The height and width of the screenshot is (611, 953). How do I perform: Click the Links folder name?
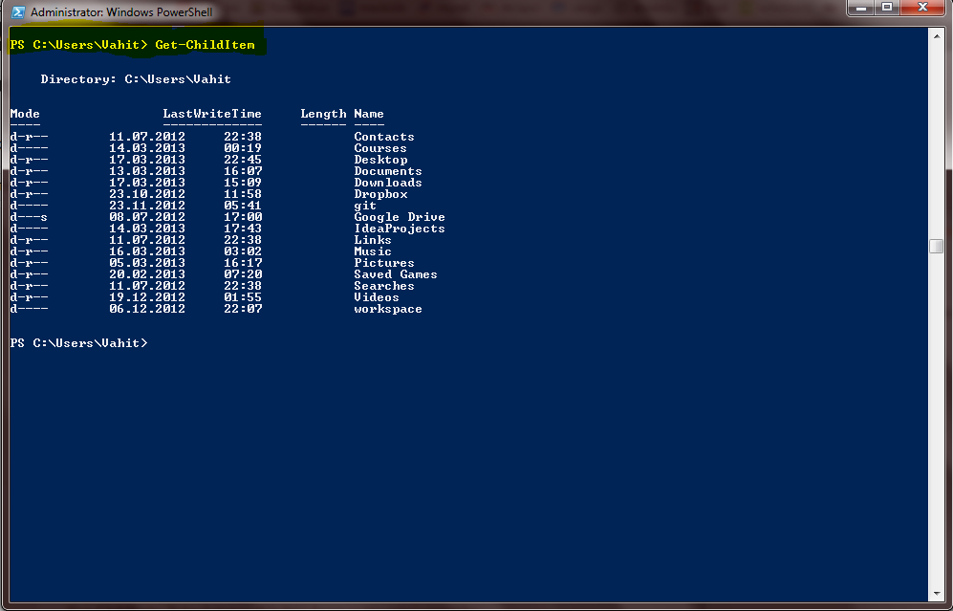click(x=373, y=240)
